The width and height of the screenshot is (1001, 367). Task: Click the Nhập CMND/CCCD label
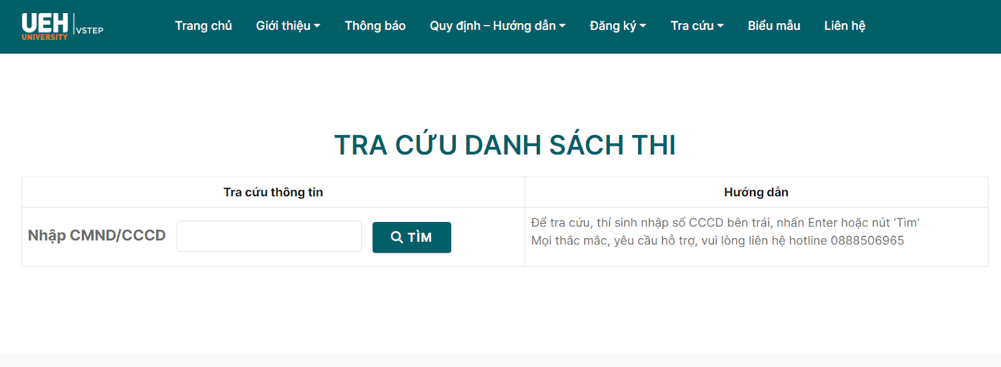click(97, 236)
